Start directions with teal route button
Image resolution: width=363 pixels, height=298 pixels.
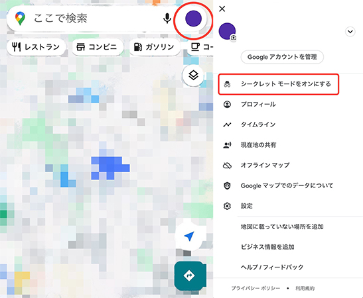pyautogui.click(x=189, y=275)
